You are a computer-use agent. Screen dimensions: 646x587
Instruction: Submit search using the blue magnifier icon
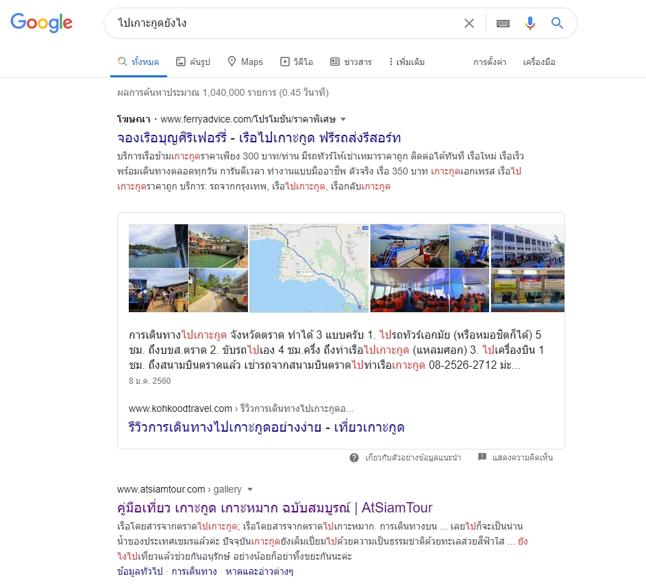click(557, 23)
